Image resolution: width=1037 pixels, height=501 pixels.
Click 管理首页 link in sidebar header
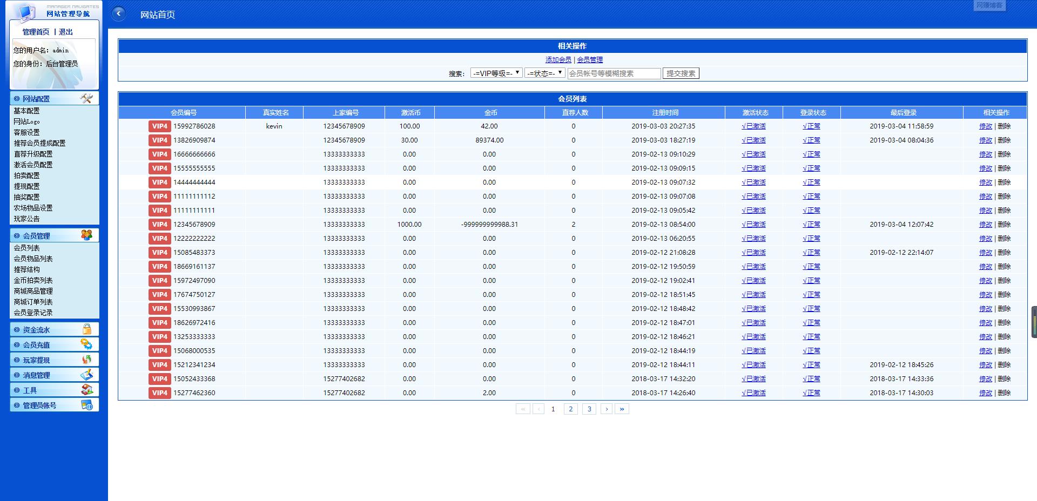coord(36,32)
